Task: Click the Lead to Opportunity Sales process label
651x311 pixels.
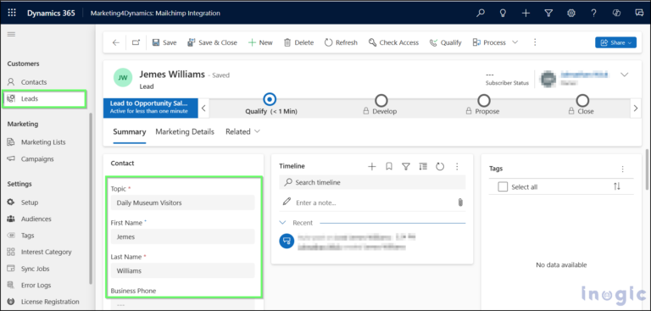Action: pyautogui.click(x=150, y=107)
